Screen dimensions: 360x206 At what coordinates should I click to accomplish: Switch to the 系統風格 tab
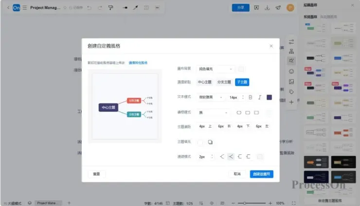point(310,17)
